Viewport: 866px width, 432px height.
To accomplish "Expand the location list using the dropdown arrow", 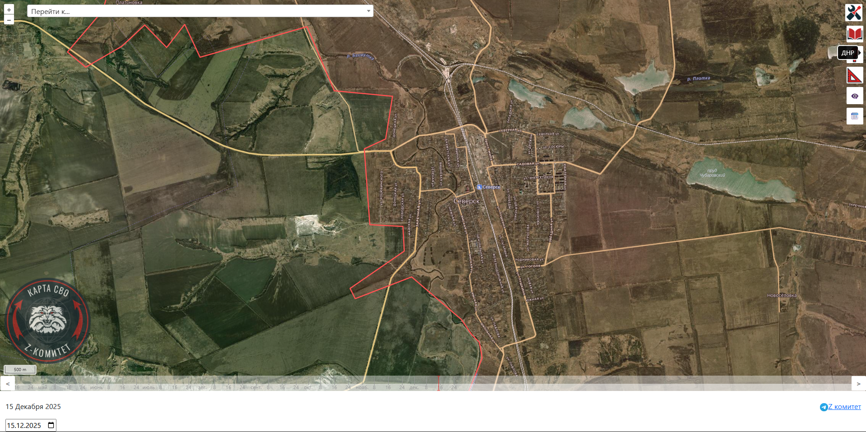I will (369, 11).
